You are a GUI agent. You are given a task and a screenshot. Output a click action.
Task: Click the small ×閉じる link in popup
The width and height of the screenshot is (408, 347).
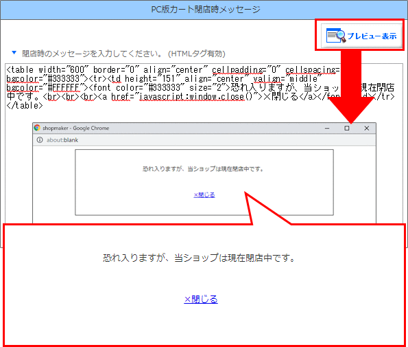pos(204,194)
